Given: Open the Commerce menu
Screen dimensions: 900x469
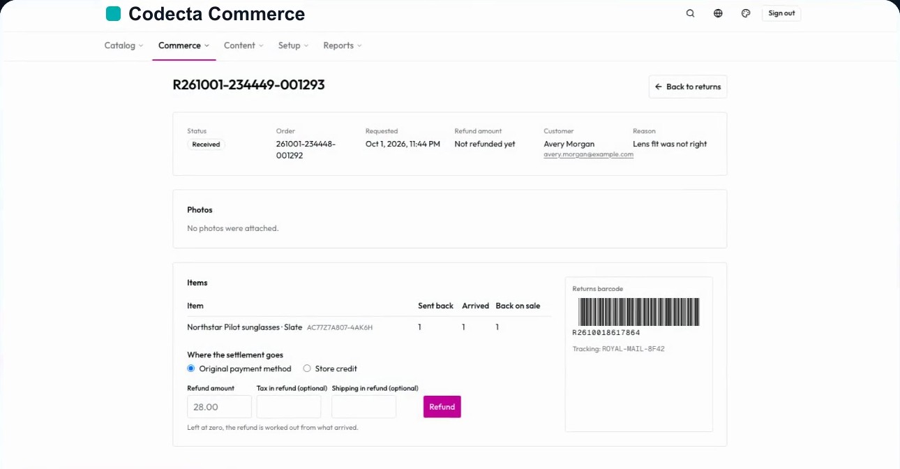Looking at the screenshot, I should coord(183,45).
